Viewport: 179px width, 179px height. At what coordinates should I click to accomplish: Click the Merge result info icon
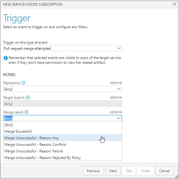(x=26, y=112)
